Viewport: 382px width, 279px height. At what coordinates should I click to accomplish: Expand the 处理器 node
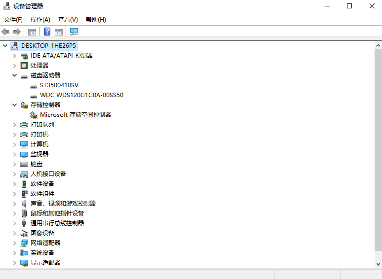coord(15,66)
